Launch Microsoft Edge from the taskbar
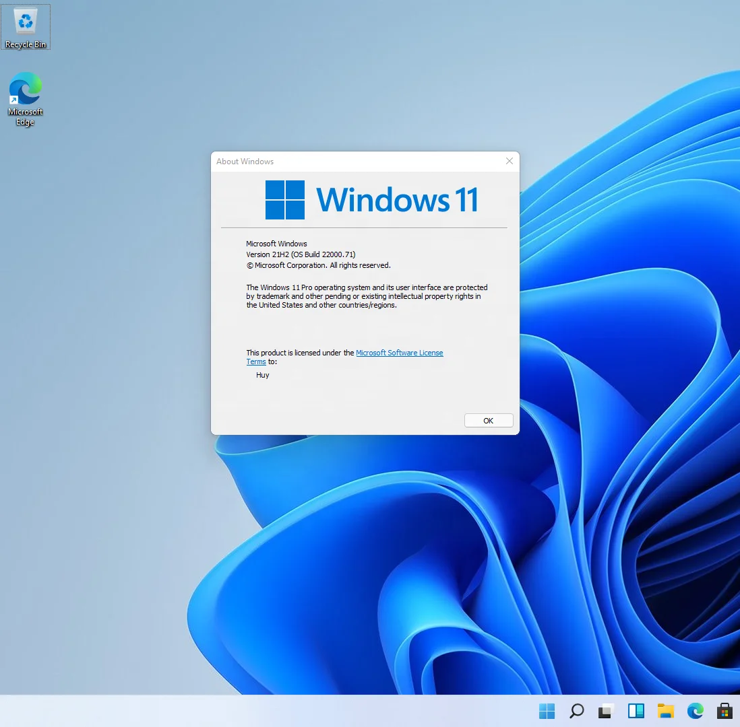Image resolution: width=740 pixels, height=727 pixels. click(x=695, y=711)
